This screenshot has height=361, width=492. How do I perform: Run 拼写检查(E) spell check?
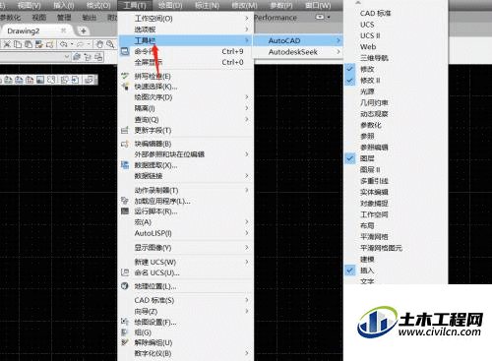pyautogui.click(x=185, y=77)
